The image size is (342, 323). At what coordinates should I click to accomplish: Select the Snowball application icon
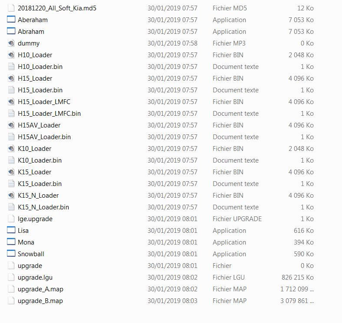[11, 254]
